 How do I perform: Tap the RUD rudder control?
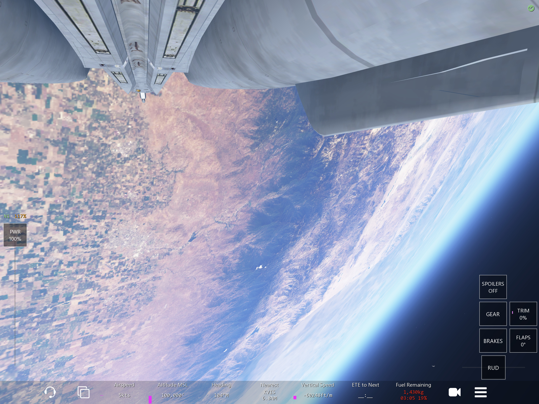point(493,368)
